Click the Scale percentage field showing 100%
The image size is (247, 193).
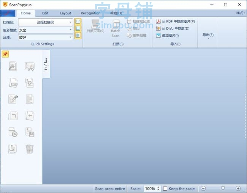click(x=150, y=188)
